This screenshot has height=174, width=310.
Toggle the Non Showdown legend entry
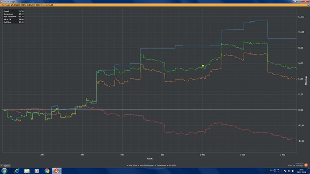point(146,166)
